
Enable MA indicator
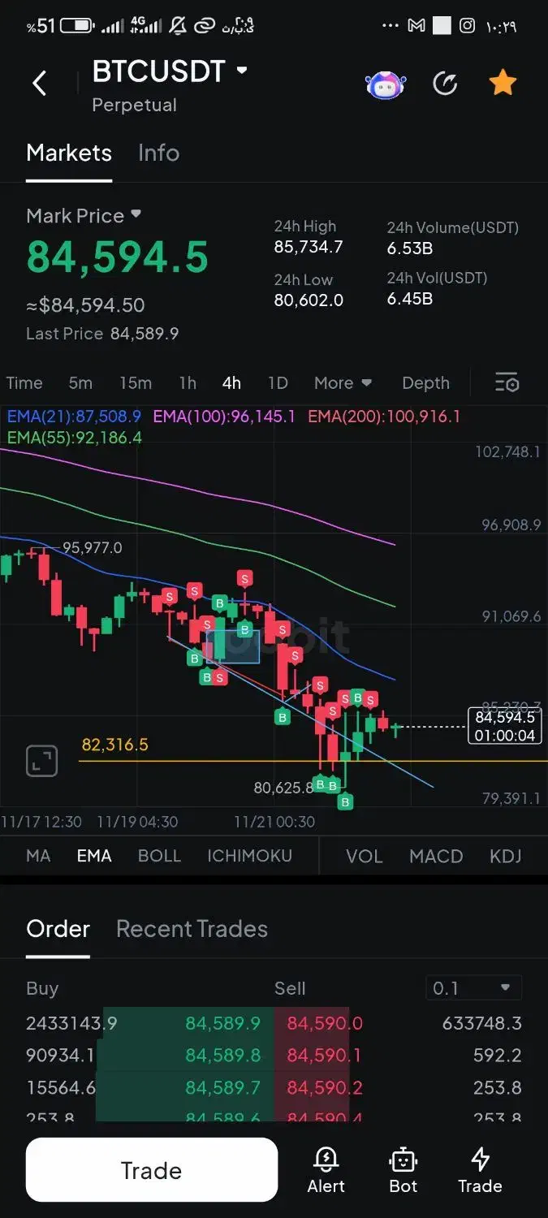point(38,856)
